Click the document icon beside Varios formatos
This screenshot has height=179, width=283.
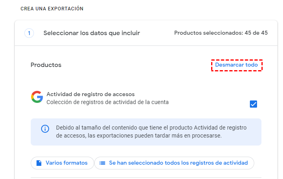click(39, 163)
